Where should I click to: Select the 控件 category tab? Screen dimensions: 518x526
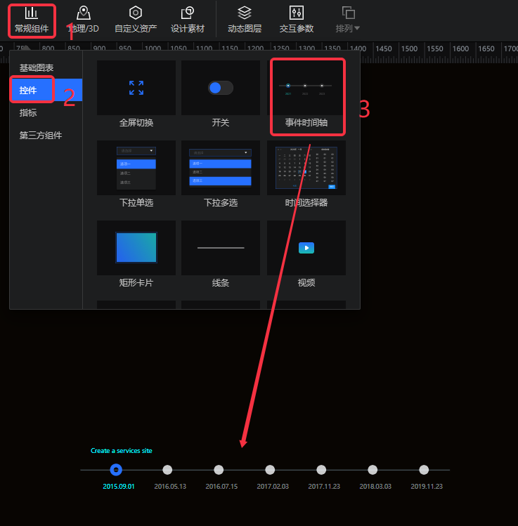[x=29, y=90]
